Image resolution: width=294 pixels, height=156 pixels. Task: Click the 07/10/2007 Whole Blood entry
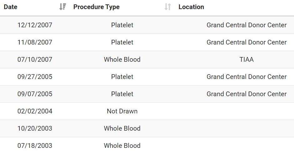(122, 60)
